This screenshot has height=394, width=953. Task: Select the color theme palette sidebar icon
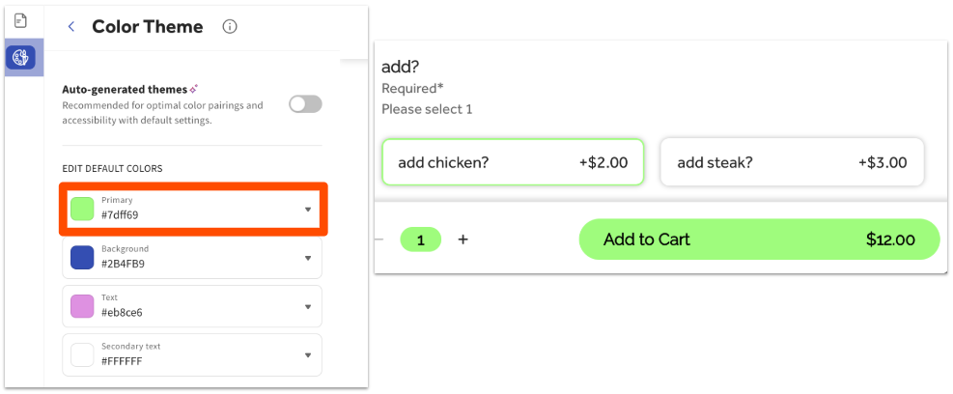pos(20,57)
